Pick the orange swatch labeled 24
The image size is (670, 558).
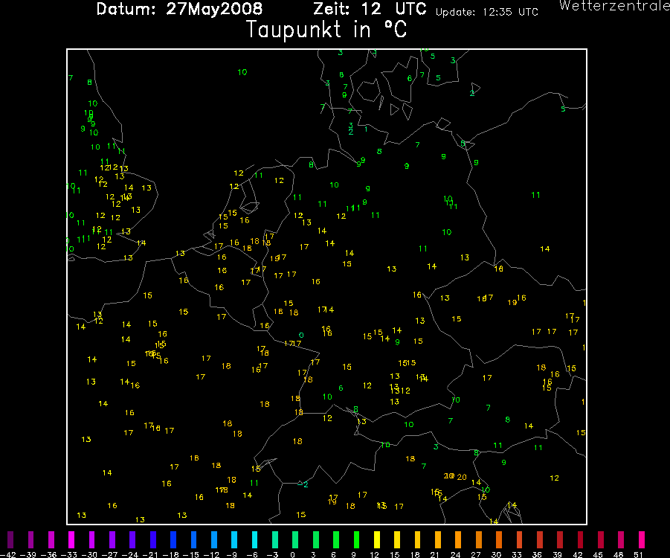click(458, 539)
